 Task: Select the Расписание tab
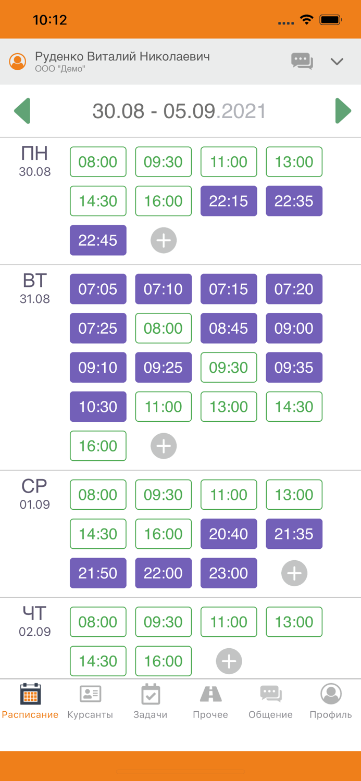tap(30, 701)
